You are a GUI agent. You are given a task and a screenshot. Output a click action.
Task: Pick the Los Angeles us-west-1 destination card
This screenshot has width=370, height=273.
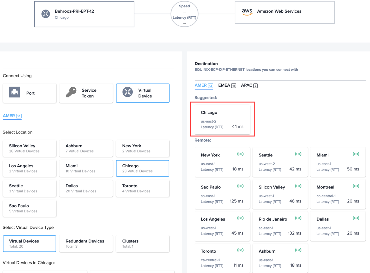222,226
